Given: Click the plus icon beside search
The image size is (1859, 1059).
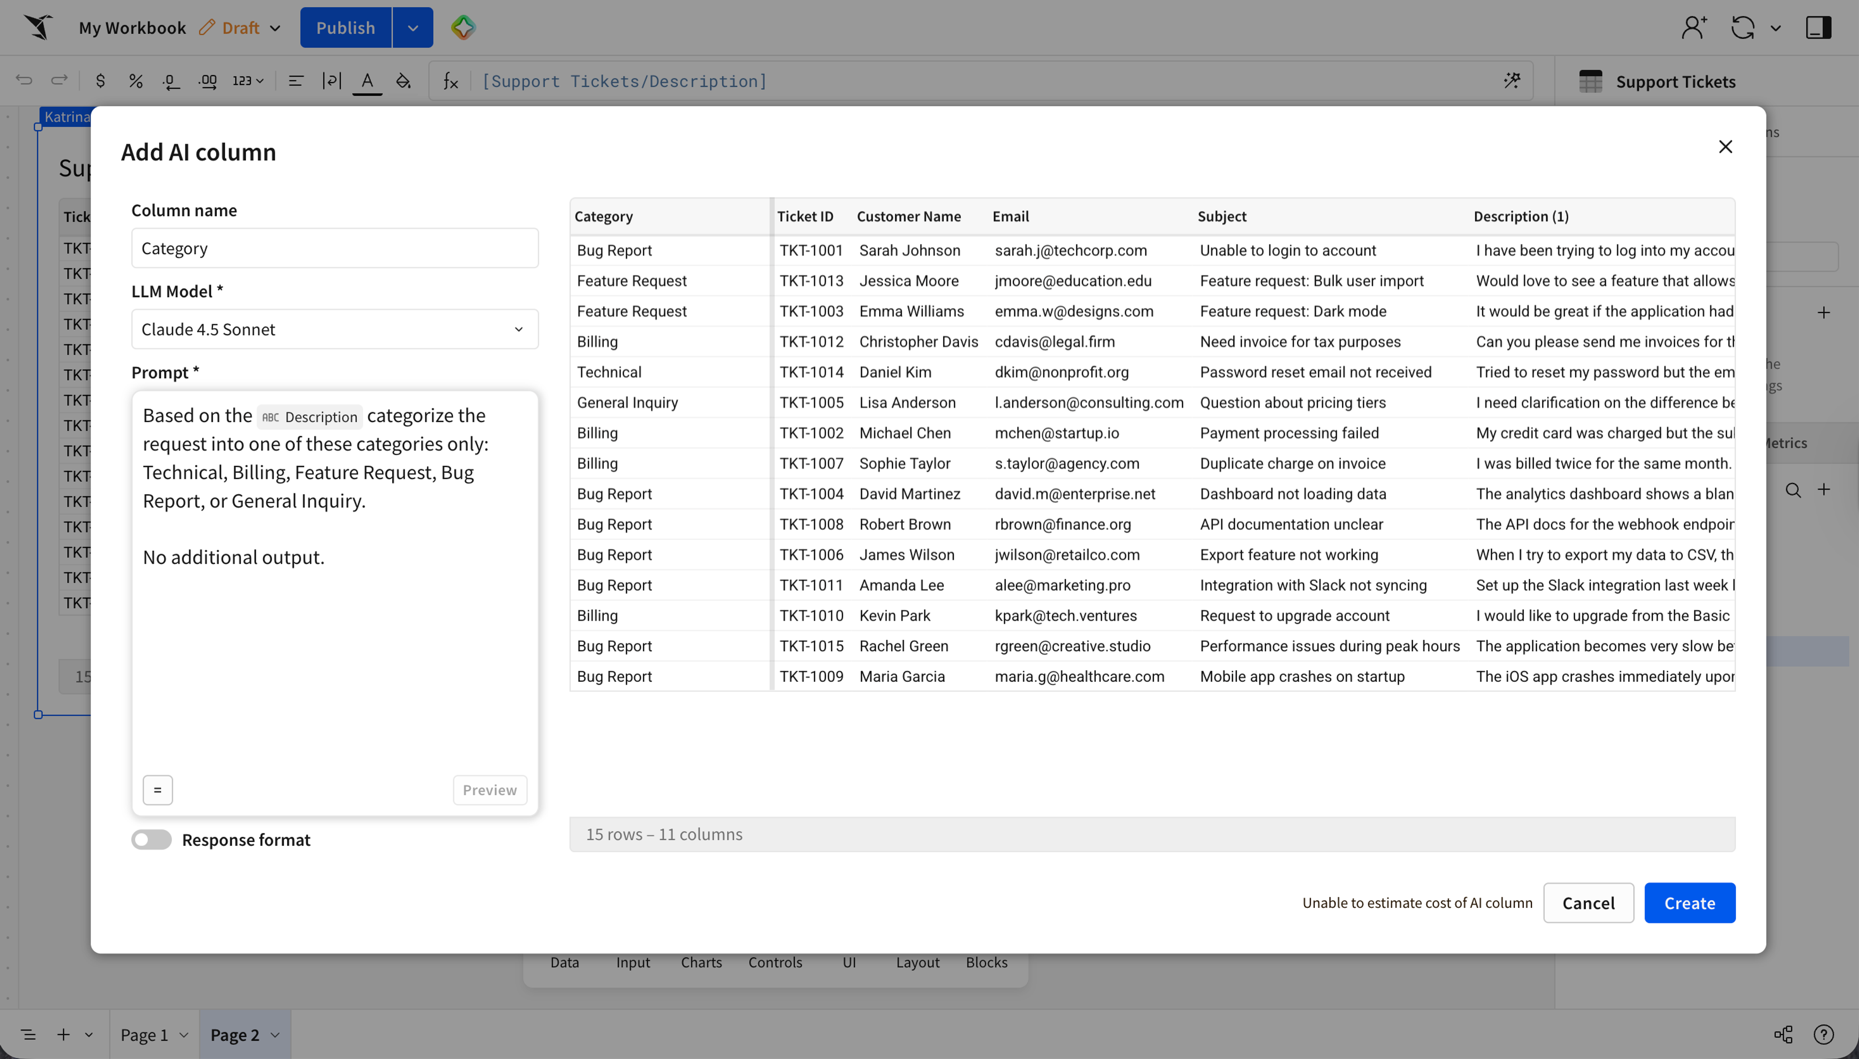Looking at the screenshot, I should [1823, 490].
